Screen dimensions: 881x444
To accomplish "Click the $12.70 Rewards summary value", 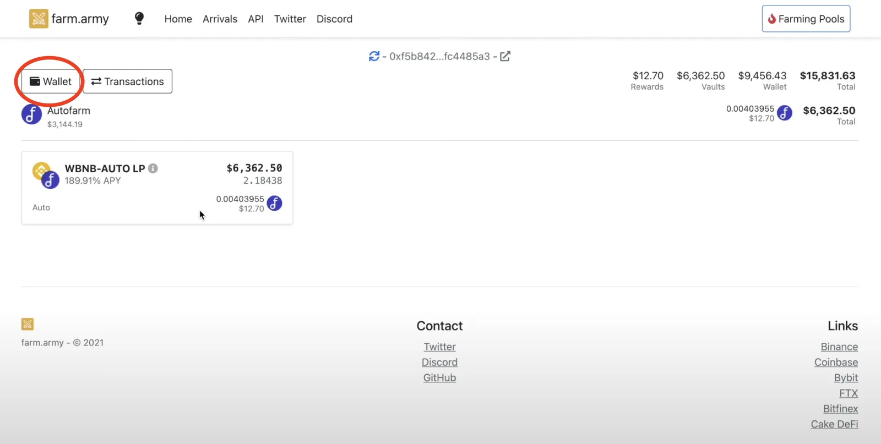I will click(648, 75).
